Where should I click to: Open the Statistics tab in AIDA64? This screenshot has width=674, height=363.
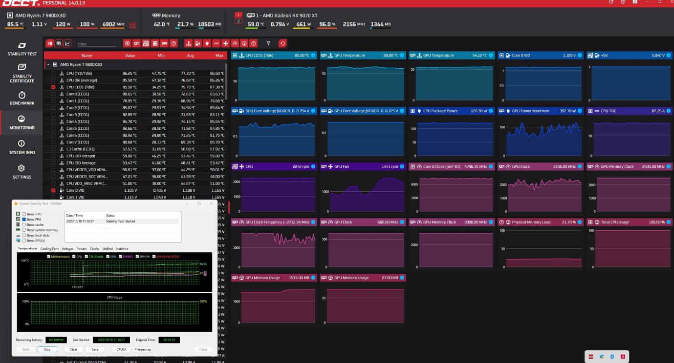122,249
